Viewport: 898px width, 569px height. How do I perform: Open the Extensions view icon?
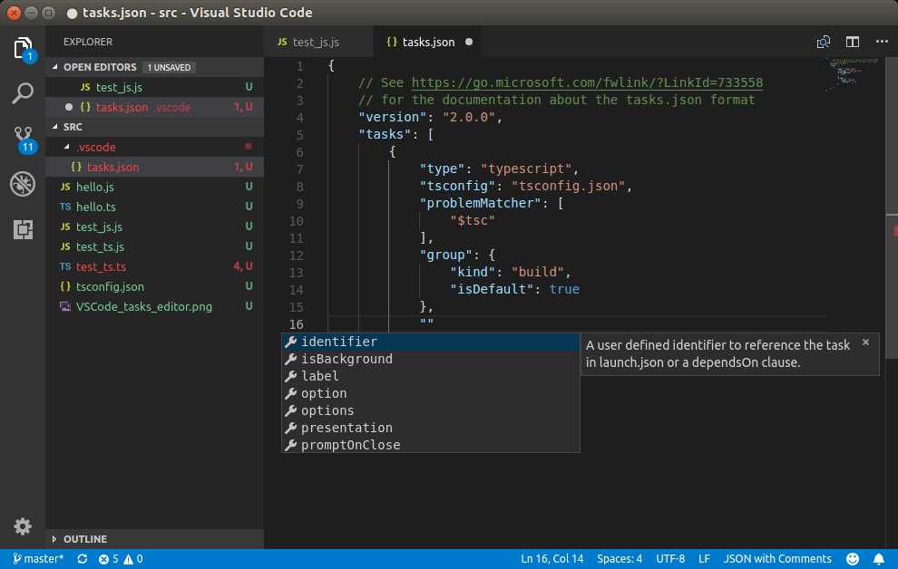tap(23, 229)
